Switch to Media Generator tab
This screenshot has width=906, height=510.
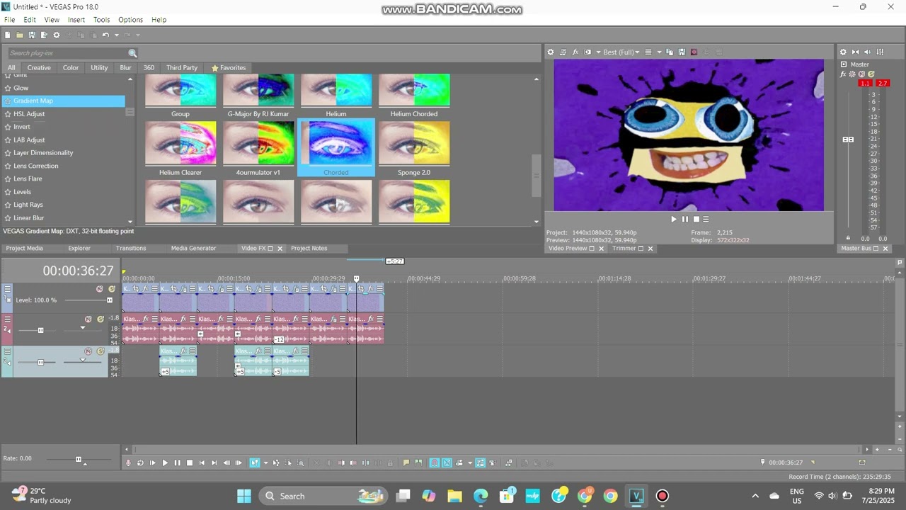click(x=193, y=249)
